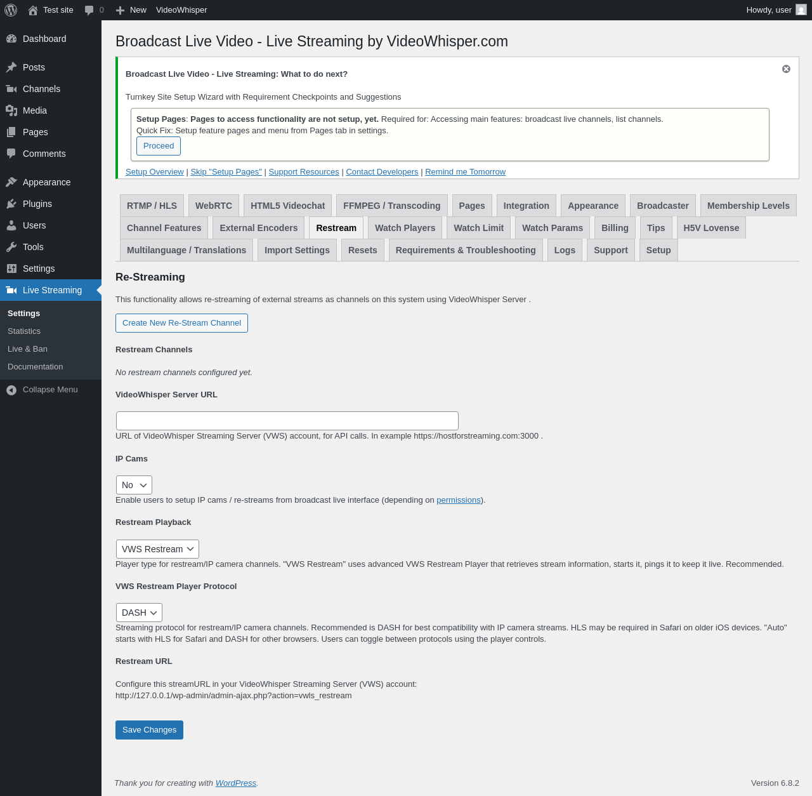Follow the permissions link
Screen dimensions: 812x796
pyautogui.click(x=459, y=500)
